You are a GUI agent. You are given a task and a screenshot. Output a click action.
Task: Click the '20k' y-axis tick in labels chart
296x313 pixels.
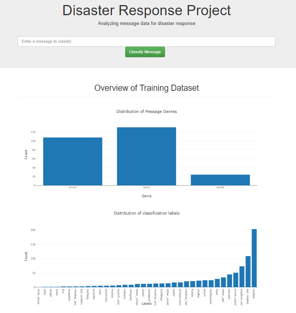(33, 230)
